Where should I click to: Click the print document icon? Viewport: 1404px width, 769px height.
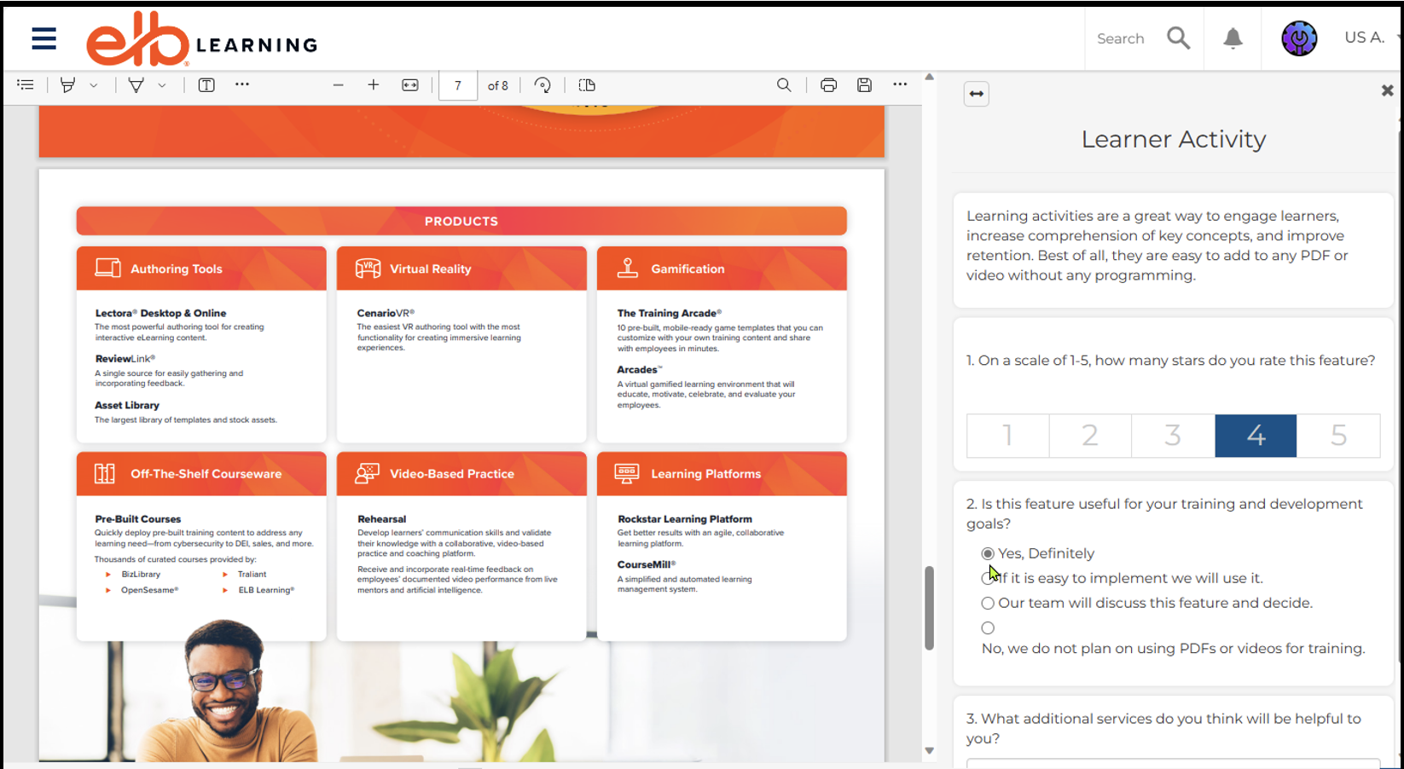(828, 84)
